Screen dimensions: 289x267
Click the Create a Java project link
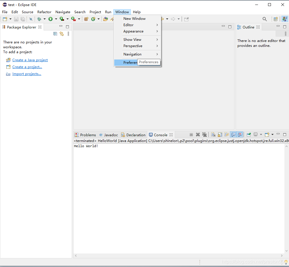point(30,60)
